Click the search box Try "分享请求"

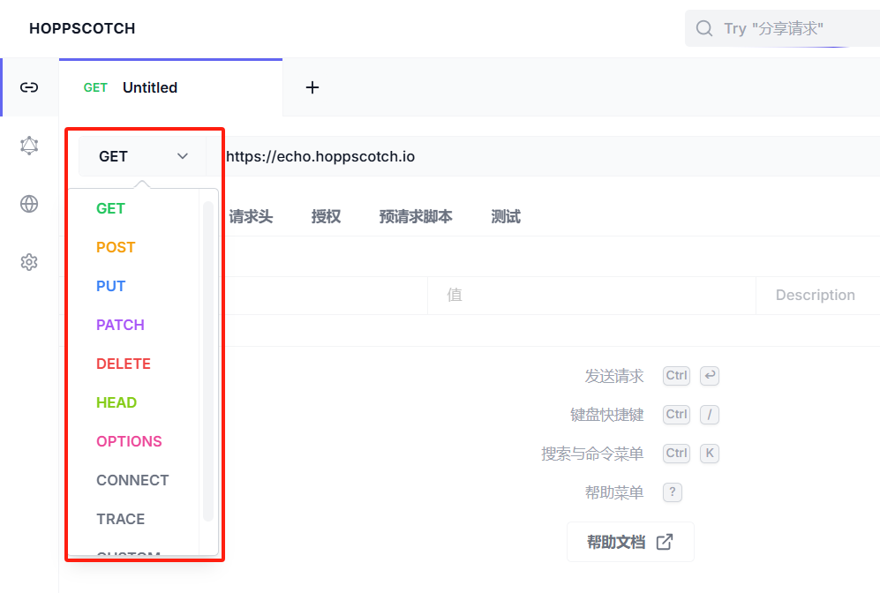pos(782,28)
